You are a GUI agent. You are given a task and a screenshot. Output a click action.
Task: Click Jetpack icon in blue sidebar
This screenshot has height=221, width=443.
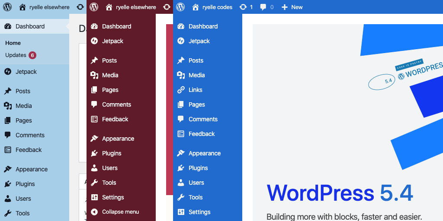tap(181, 41)
